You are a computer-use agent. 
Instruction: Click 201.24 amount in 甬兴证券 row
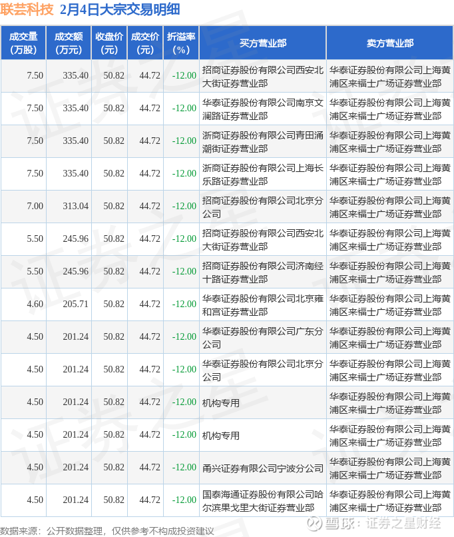(x=76, y=468)
